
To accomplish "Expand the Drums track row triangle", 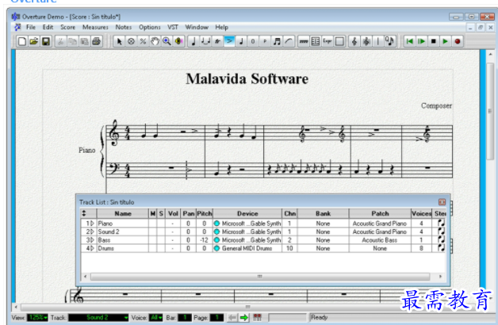I will [93, 248].
